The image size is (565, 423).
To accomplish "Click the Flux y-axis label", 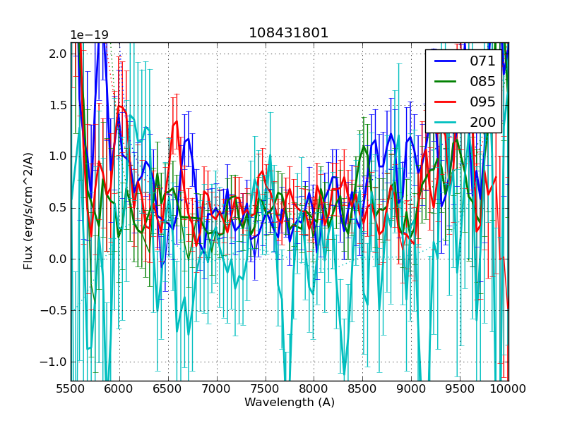I will click(x=28, y=211).
